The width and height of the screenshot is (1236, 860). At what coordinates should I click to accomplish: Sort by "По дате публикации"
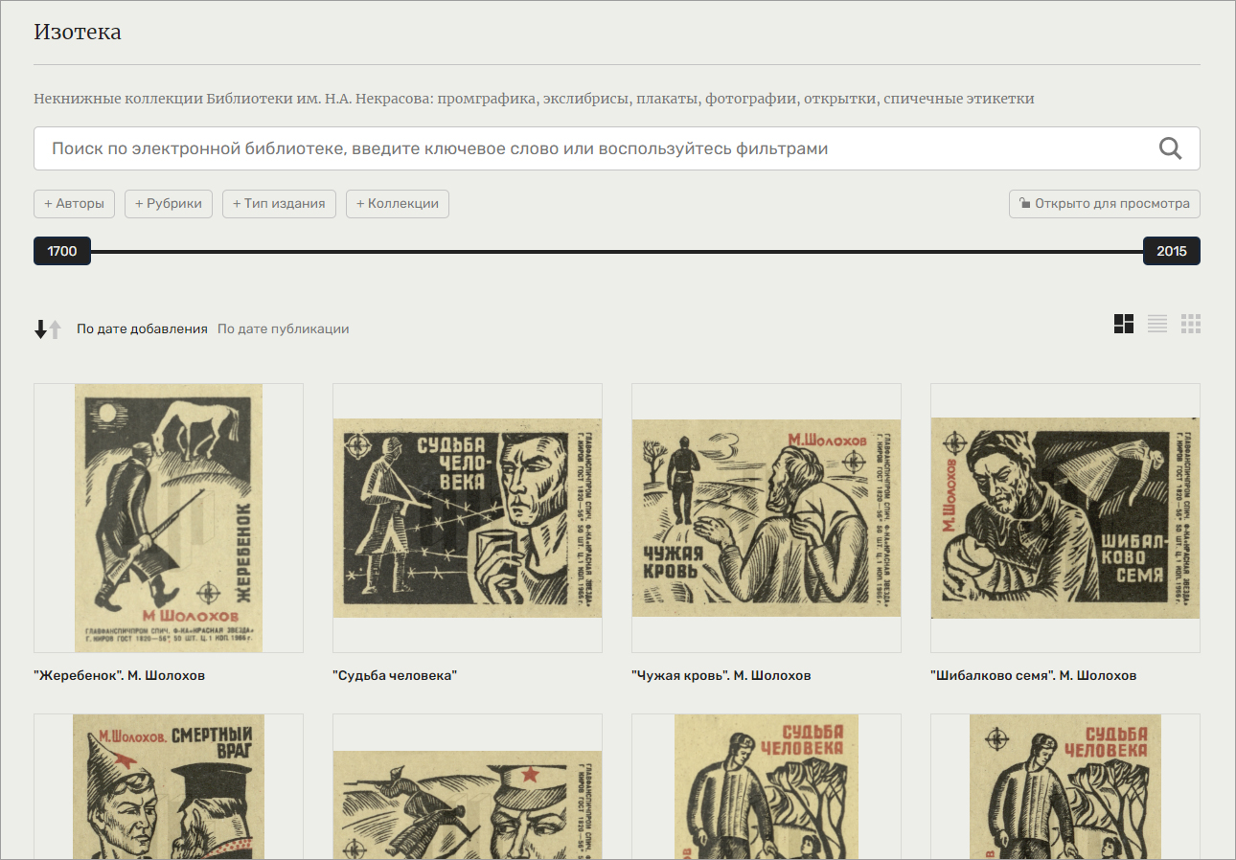click(283, 329)
